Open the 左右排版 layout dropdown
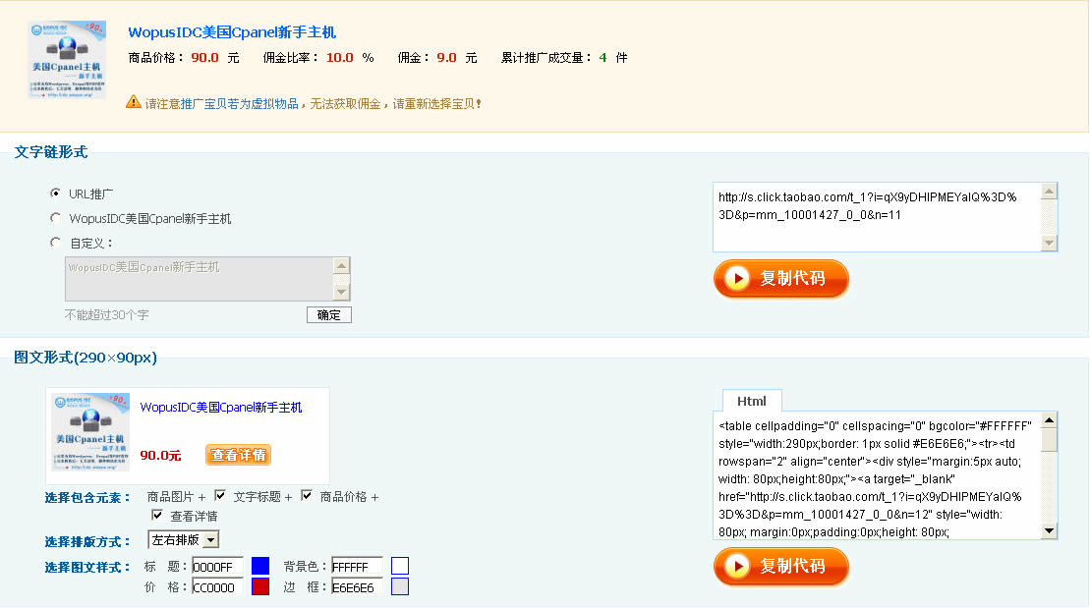 184,539
